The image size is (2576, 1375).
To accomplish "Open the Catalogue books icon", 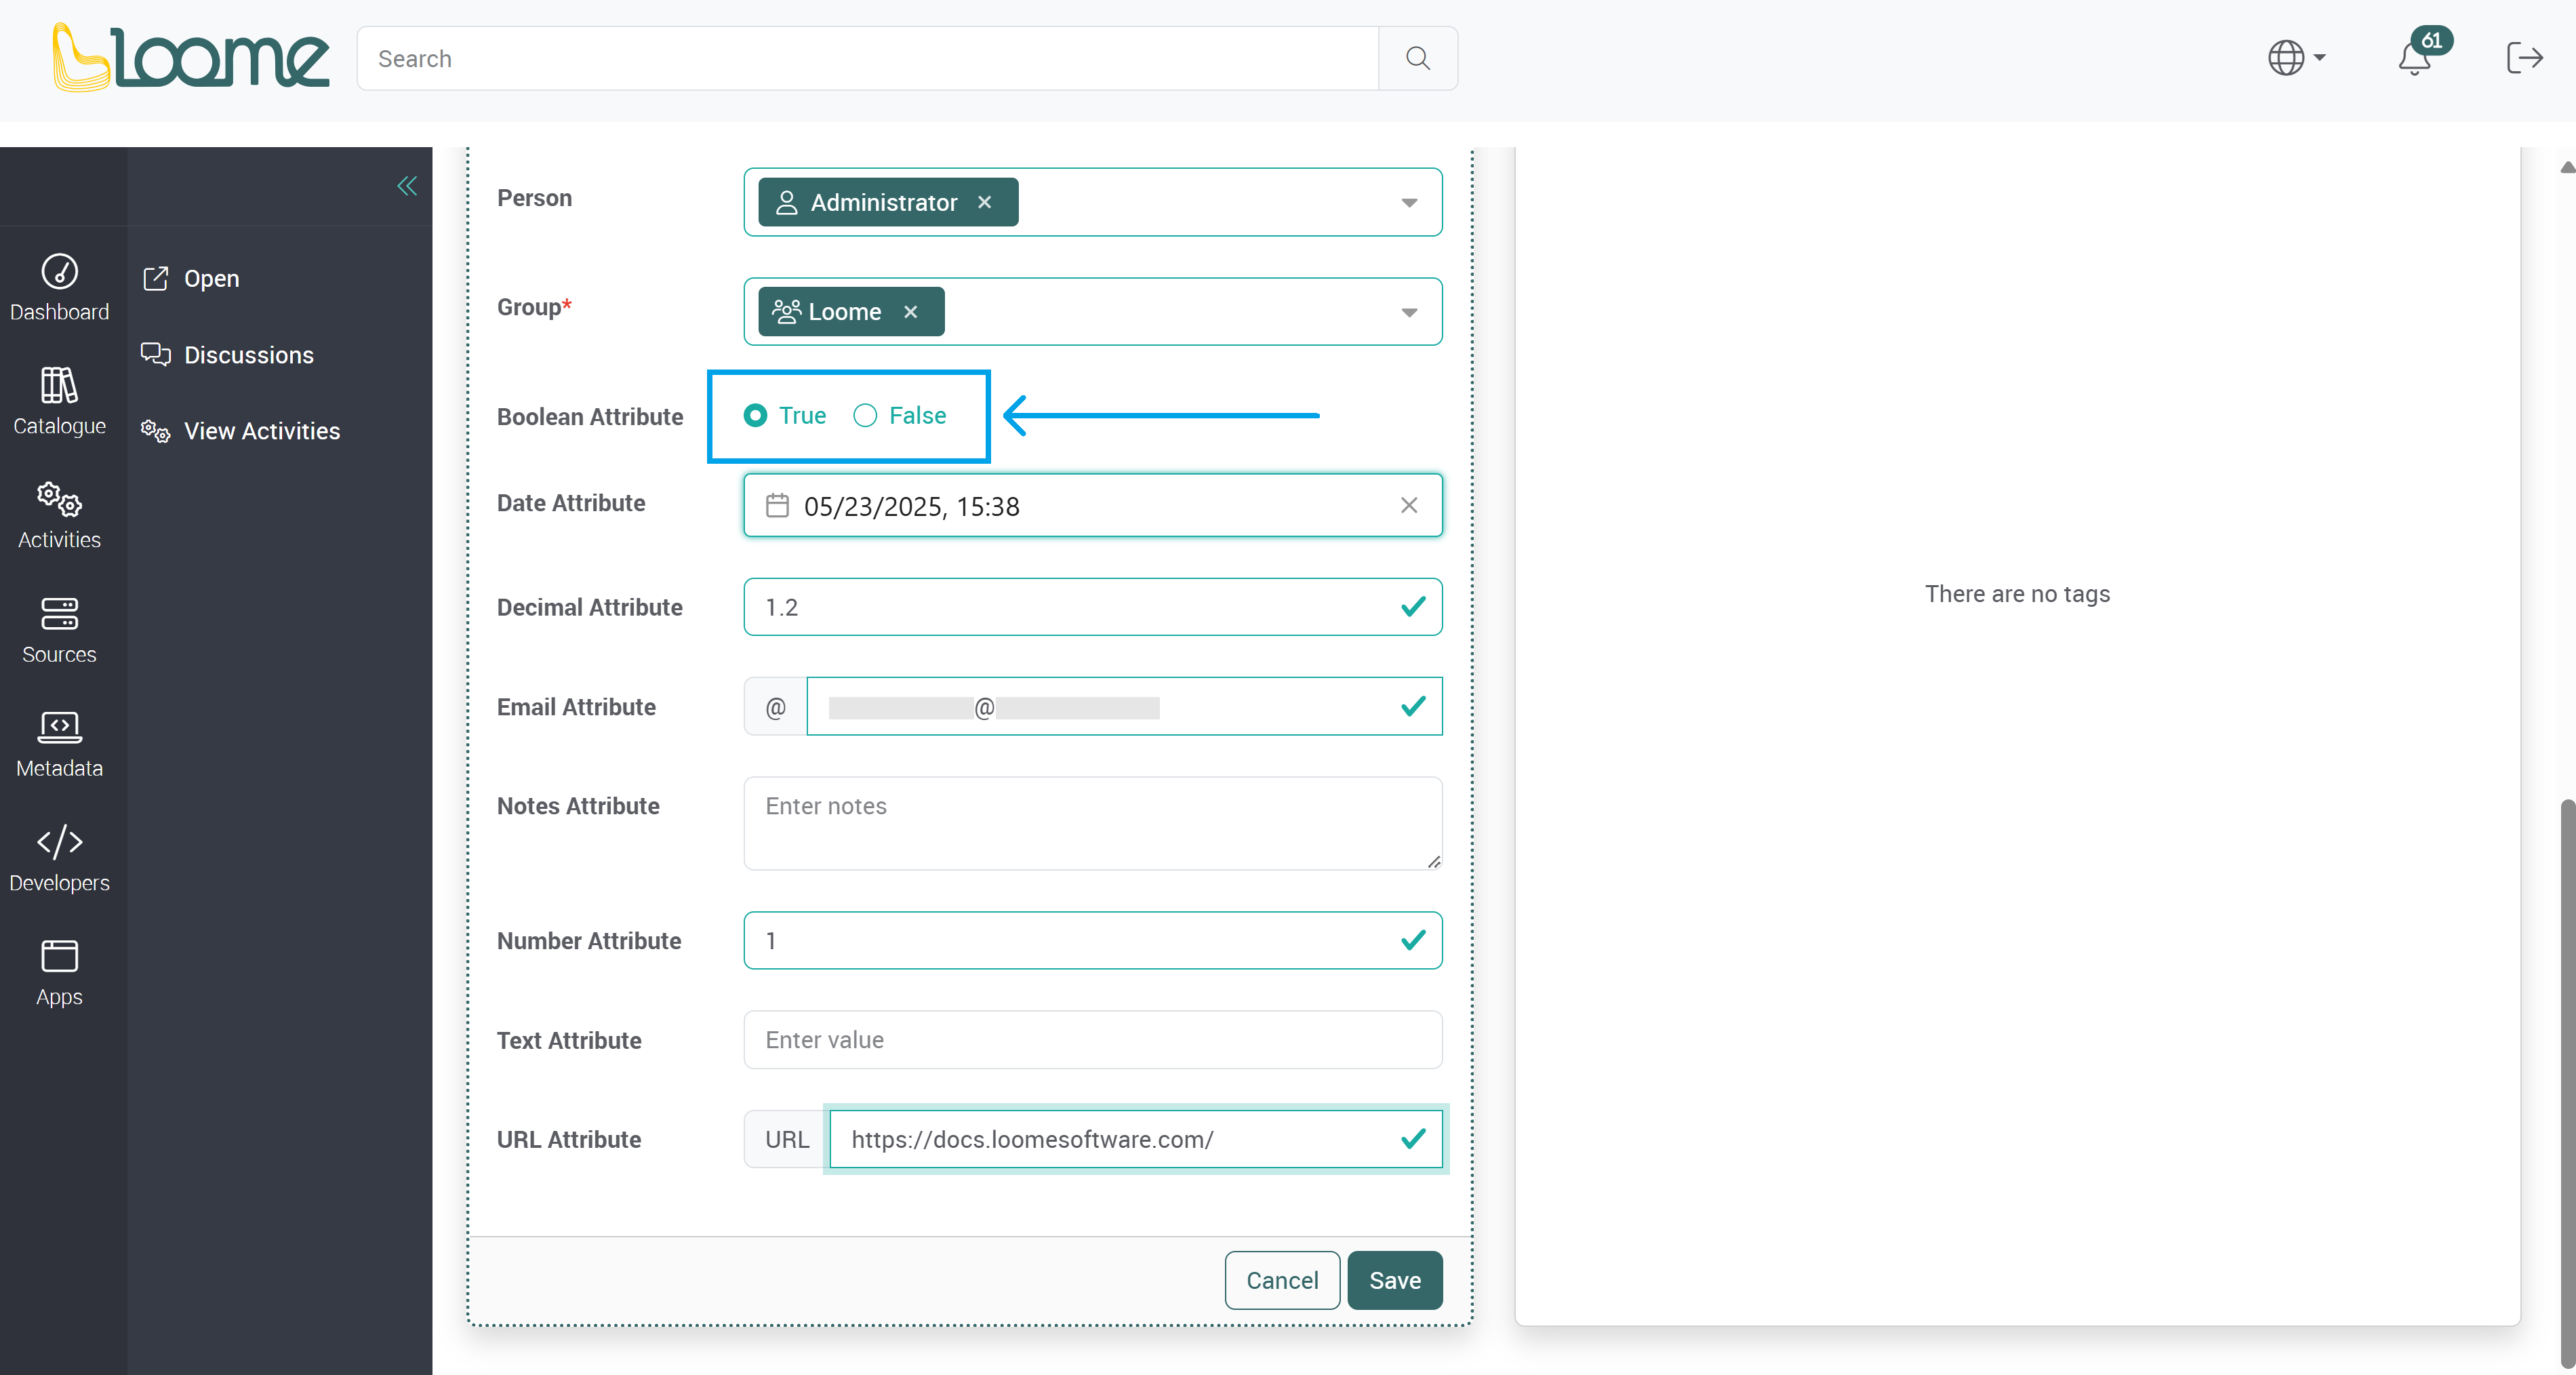I will [59, 385].
